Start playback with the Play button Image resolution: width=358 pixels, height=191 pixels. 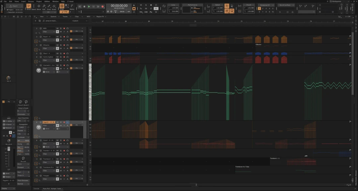click(89, 7)
